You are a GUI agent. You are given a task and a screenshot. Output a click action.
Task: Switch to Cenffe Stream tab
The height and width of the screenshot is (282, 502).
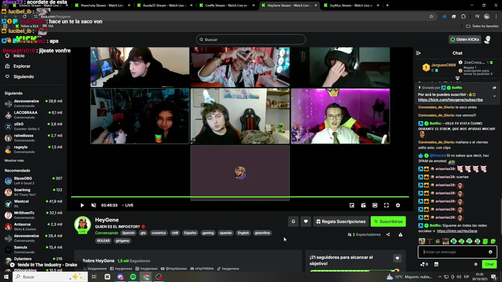coord(226,5)
